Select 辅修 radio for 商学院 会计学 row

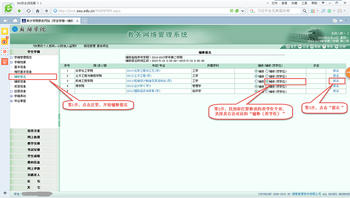[x=256, y=86]
